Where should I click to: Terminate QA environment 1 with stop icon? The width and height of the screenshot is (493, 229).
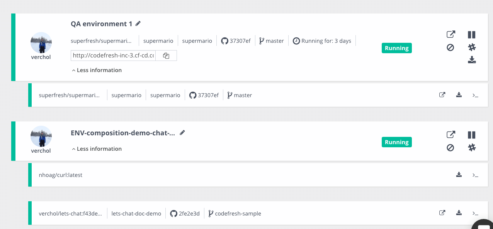point(450,47)
